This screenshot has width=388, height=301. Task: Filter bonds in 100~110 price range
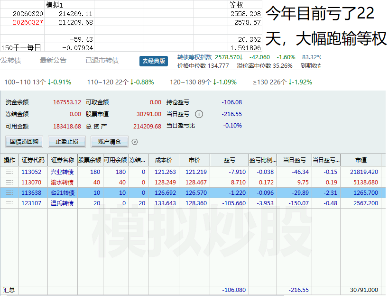click(37, 82)
